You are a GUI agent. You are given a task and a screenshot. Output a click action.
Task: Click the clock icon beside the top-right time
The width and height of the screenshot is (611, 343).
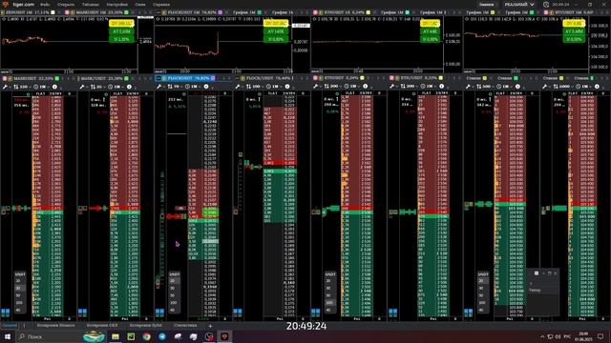[x=546, y=4]
